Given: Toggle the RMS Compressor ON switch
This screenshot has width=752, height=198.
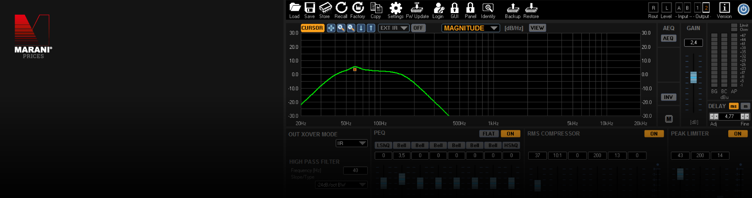Looking at the screenshot, I should tap(653, 134).
